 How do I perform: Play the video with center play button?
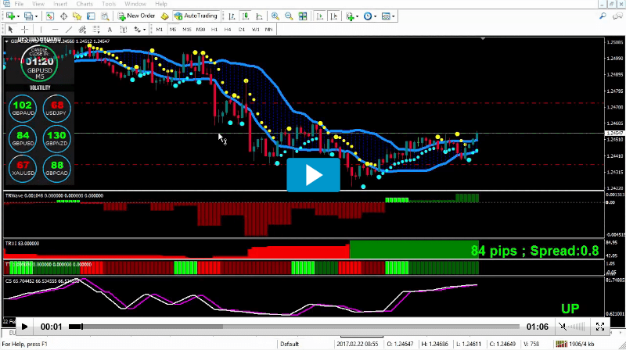(314, 175)
